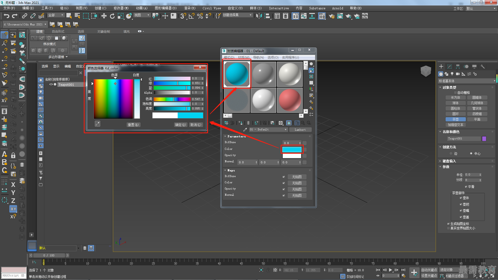498x280 pixels.
Task: Select the Link objects tool
Action: (x=24, y=16)
